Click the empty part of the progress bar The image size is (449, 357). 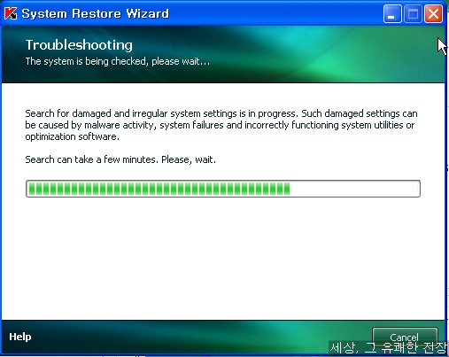click(x=354, y=189)
